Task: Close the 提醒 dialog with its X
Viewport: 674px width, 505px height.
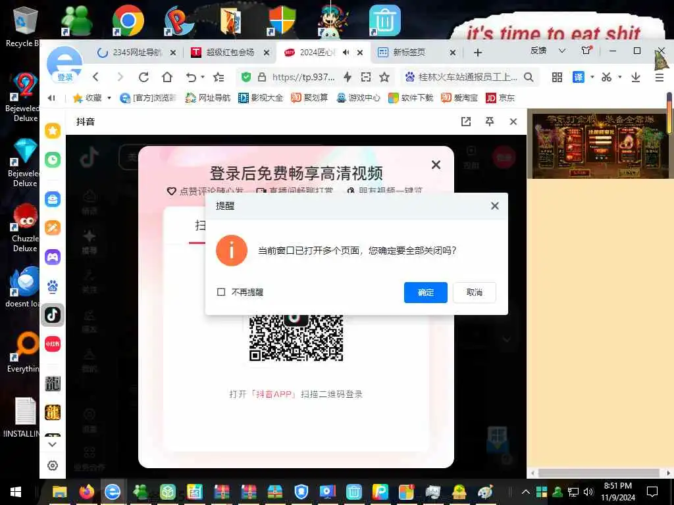Action: (495, 206)
